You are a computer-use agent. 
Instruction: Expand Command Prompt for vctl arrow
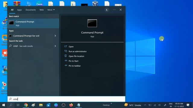pyautogui.click(x=55, y=36)
